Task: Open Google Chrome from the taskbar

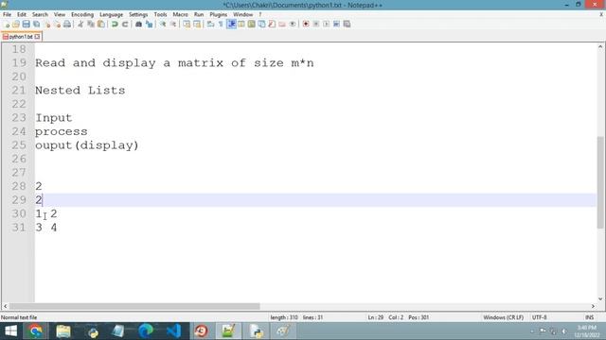Action: tap(36, 331)
